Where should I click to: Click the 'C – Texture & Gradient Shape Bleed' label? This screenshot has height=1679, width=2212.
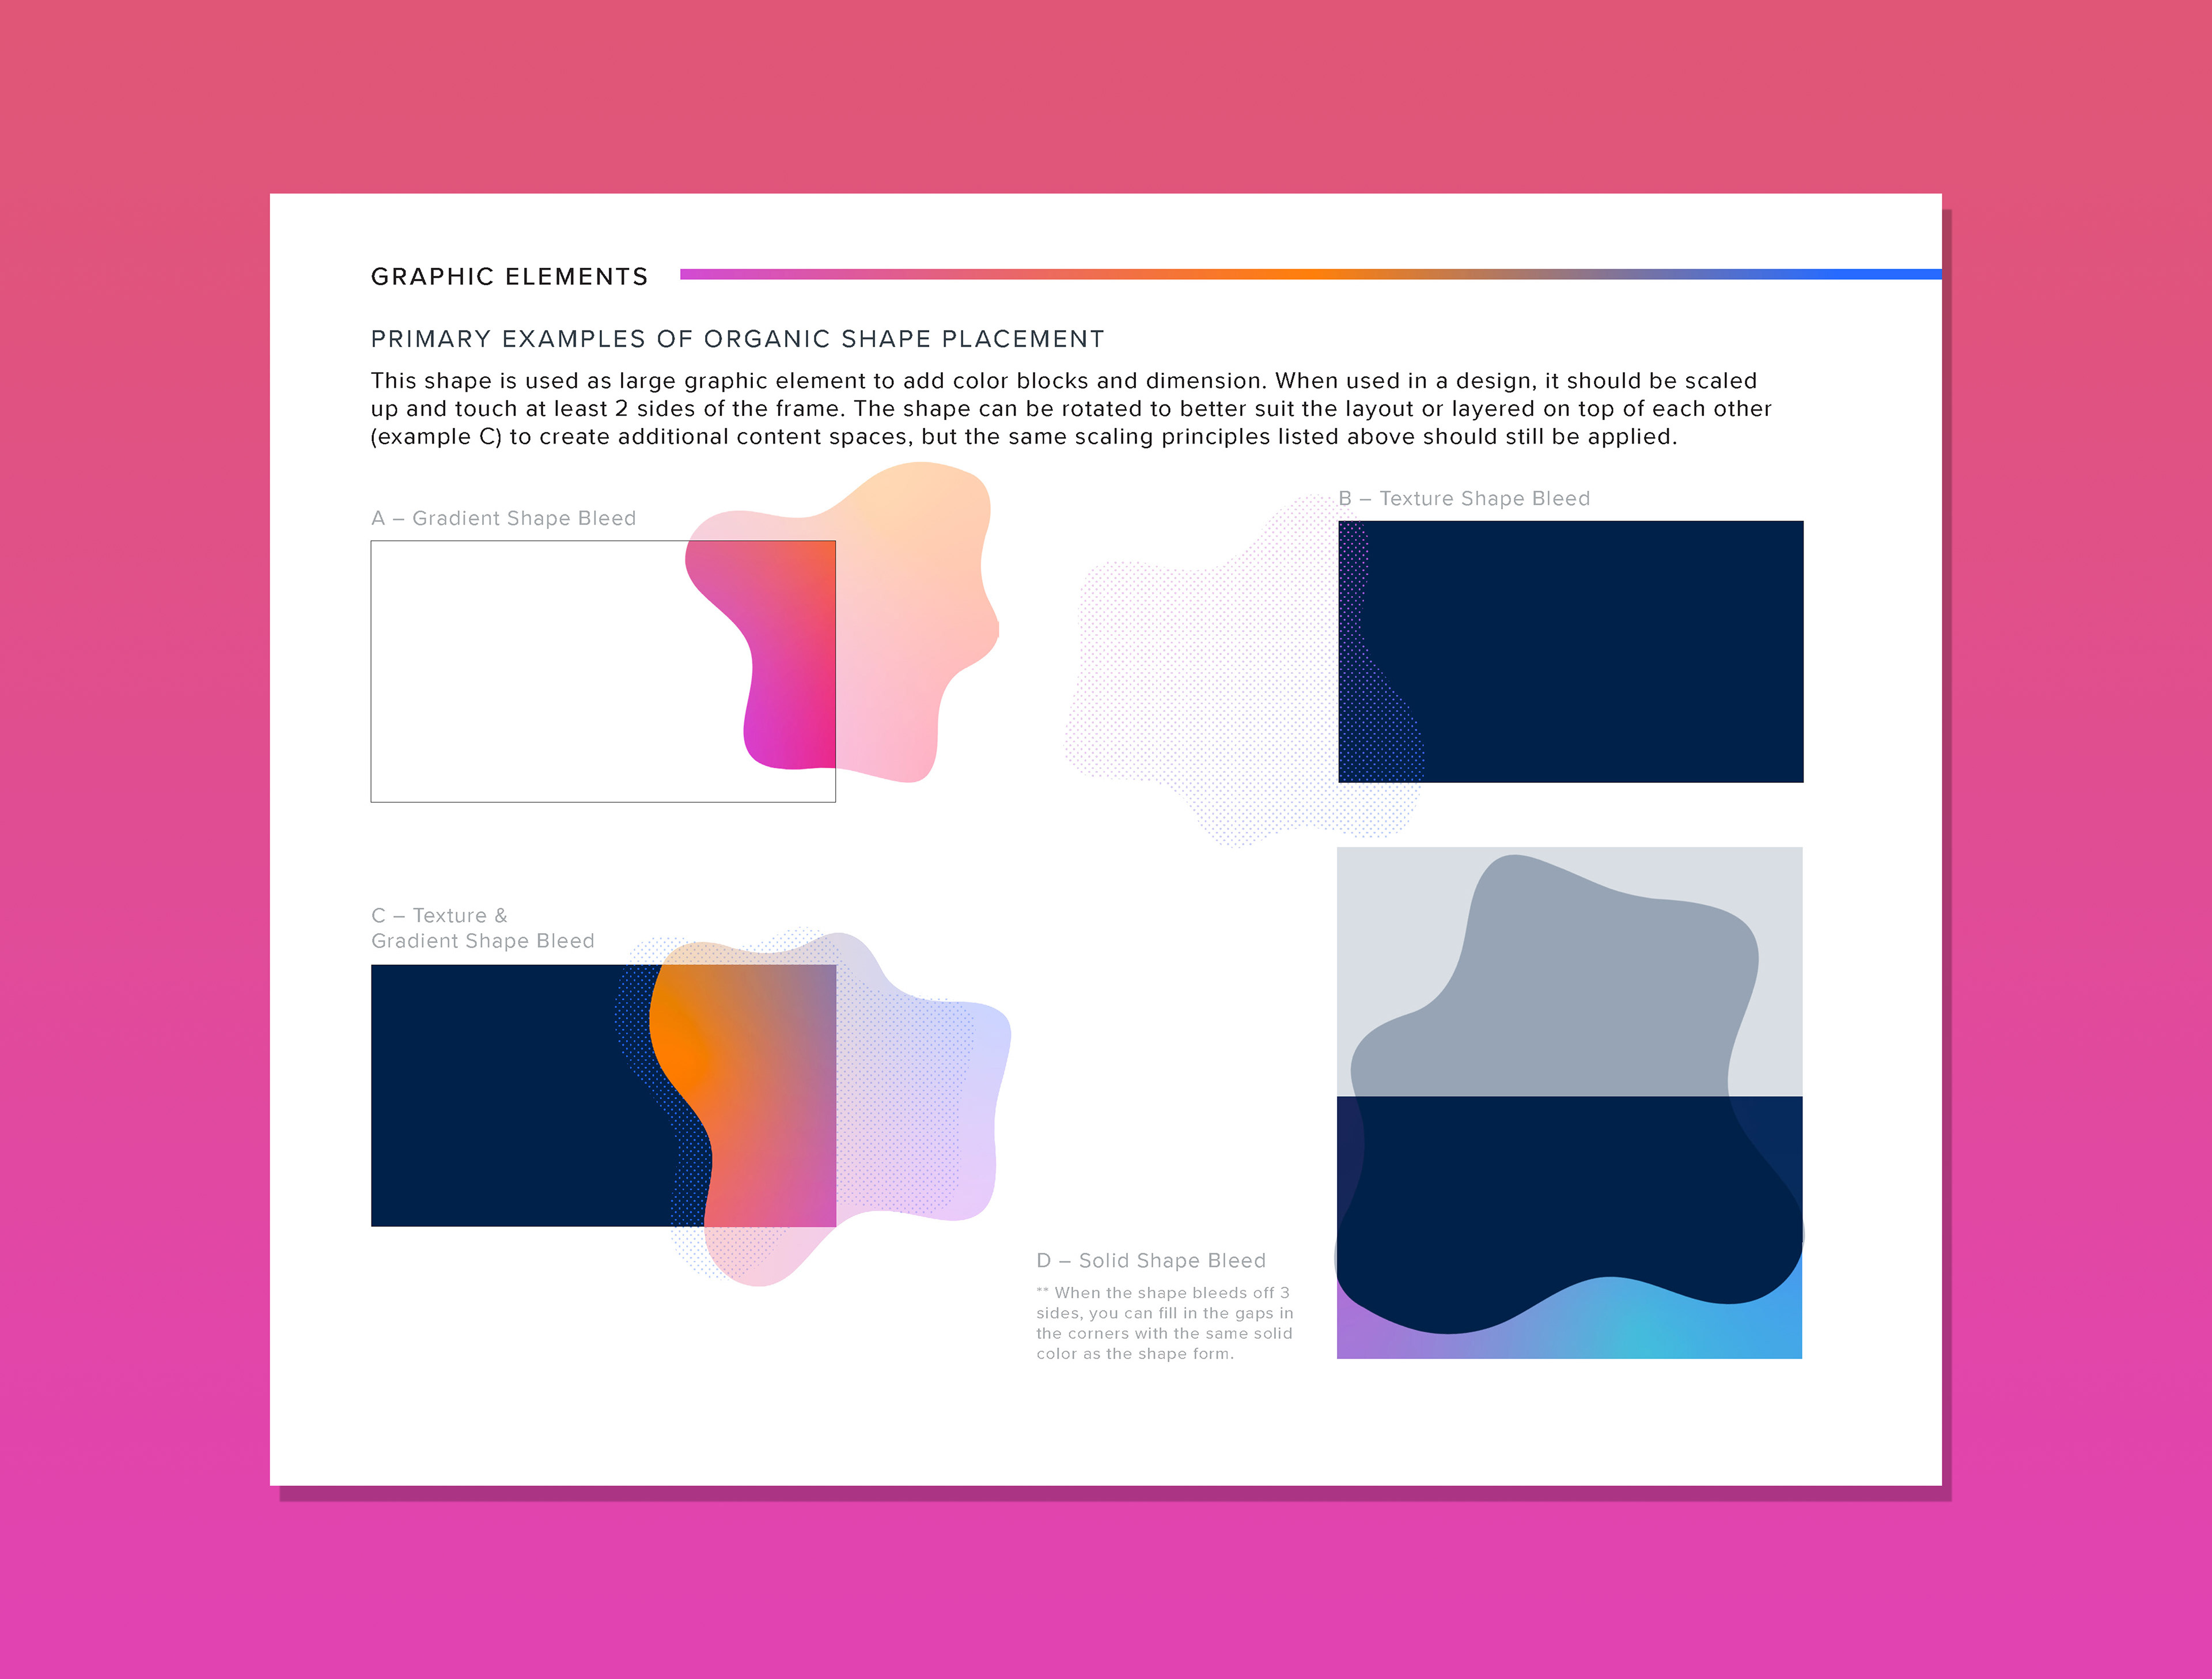pos(482,928)
